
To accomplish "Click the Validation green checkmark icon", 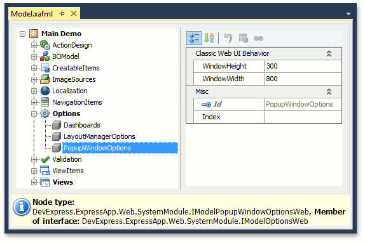I will point(45,159).
